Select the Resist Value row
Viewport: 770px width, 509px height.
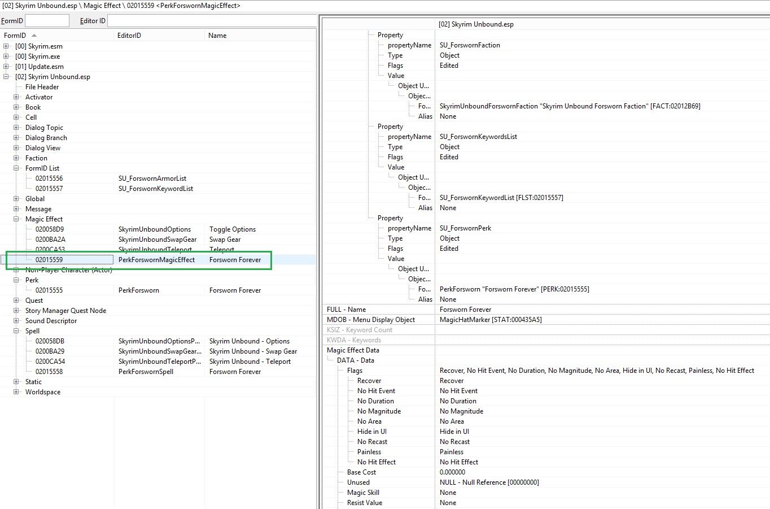click(546, 503)
